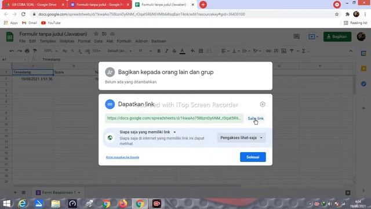
Task: Open the Format menu
Action: 84,41
